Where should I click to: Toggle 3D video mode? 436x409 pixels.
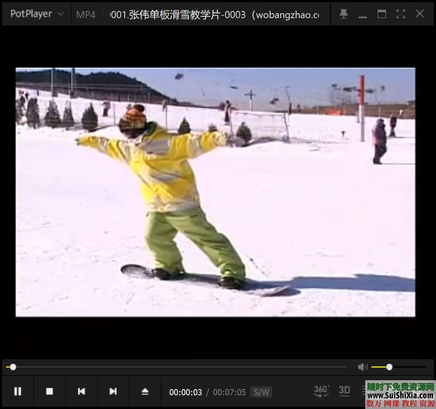pyautogui.click(x=344, y=390)
